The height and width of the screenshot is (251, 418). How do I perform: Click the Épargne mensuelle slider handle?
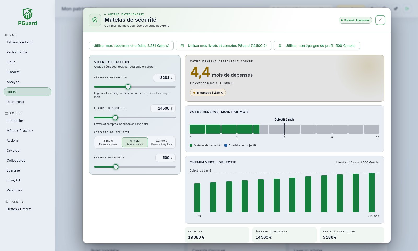(x=116, y=167)
